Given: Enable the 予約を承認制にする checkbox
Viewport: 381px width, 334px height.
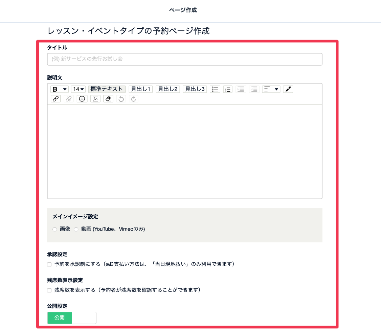Looking at the screenshot, I should click(49, 264).
